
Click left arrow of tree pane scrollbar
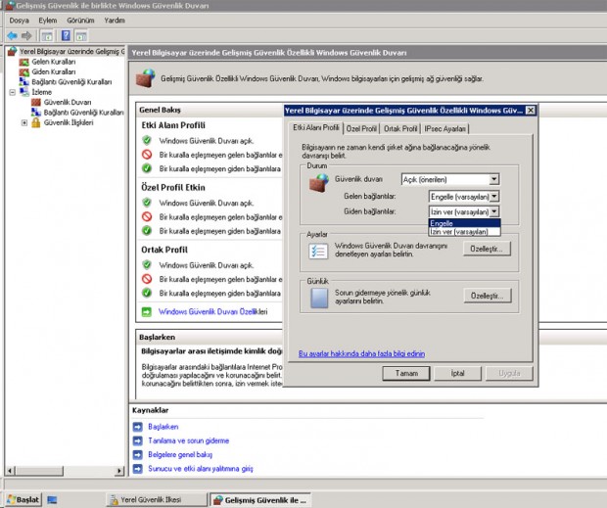click(11, 471)
